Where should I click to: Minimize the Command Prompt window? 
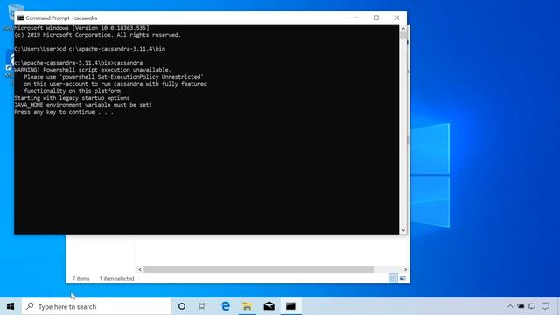[356, 17]
